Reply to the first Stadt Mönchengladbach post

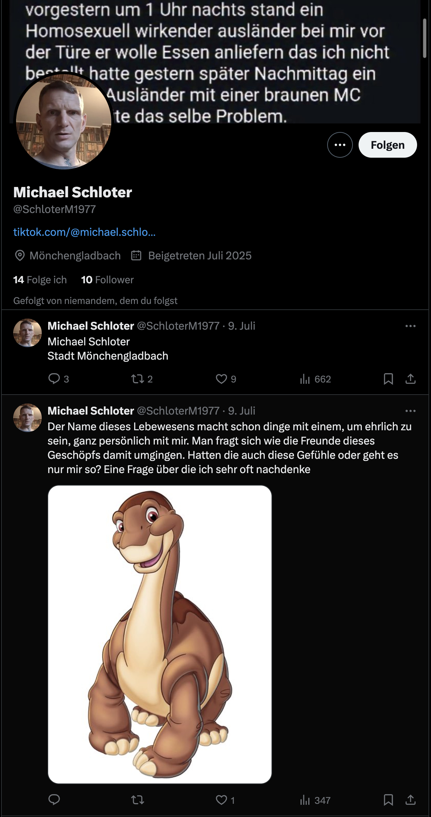click(54, 379)
